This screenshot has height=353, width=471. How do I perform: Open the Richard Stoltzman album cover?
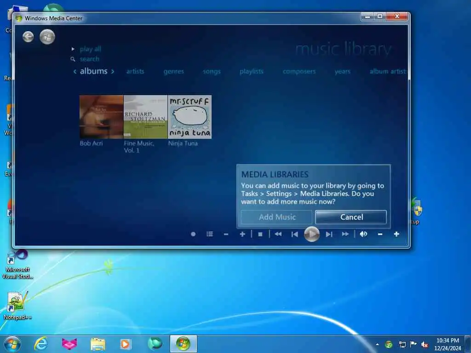click(x=145, y=117)
